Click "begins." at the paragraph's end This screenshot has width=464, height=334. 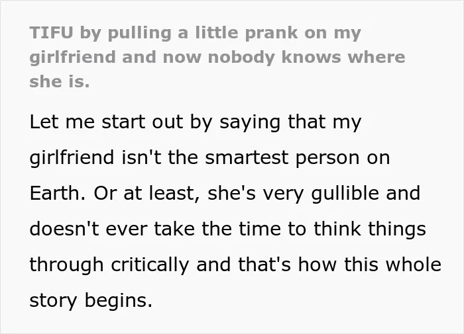tap(119, 301)
